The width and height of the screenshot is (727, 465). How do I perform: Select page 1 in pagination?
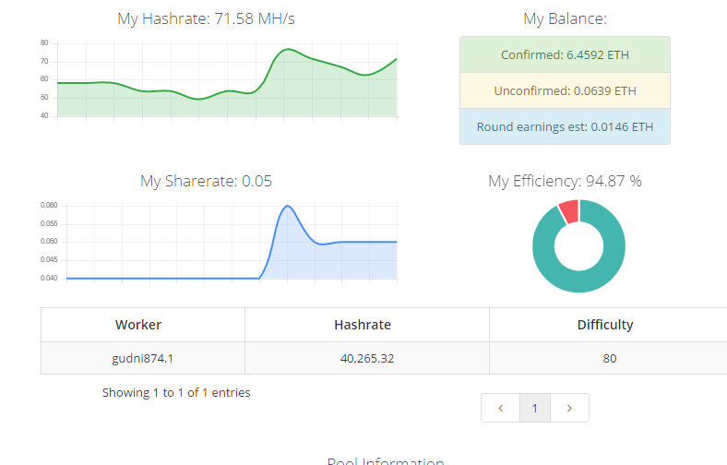(534, 408)
